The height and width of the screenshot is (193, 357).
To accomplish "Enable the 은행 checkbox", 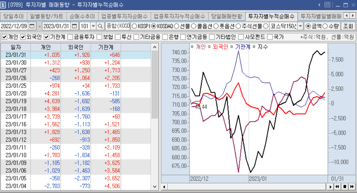I will [x=165, y=37].
